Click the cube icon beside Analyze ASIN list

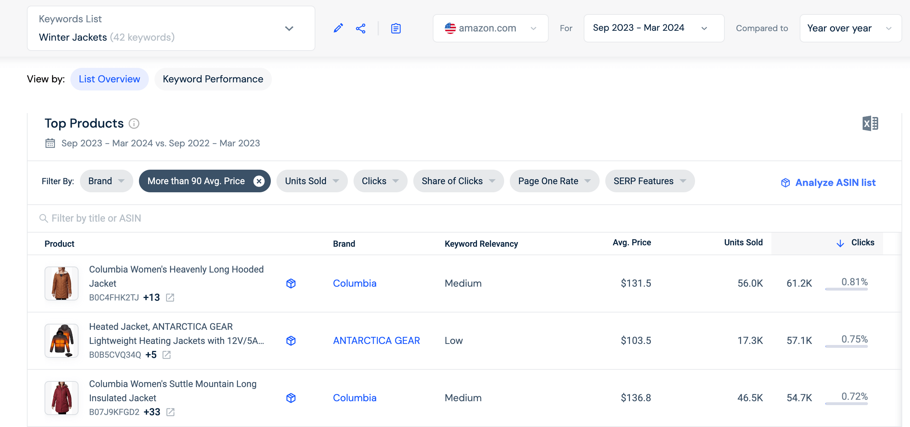point(785,183)
